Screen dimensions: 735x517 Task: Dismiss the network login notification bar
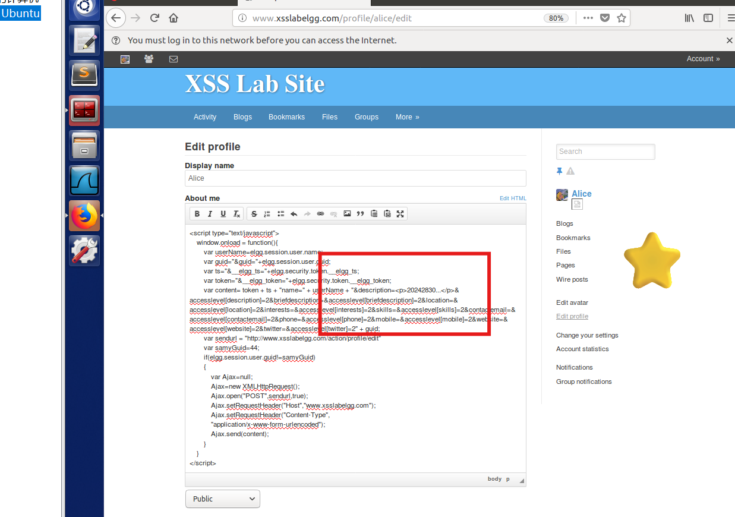pyautogui.click(x=730, y=40)
